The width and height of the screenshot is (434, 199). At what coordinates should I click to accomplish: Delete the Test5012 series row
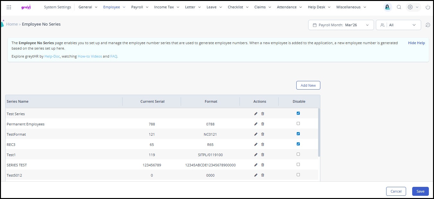pos(263,175)
